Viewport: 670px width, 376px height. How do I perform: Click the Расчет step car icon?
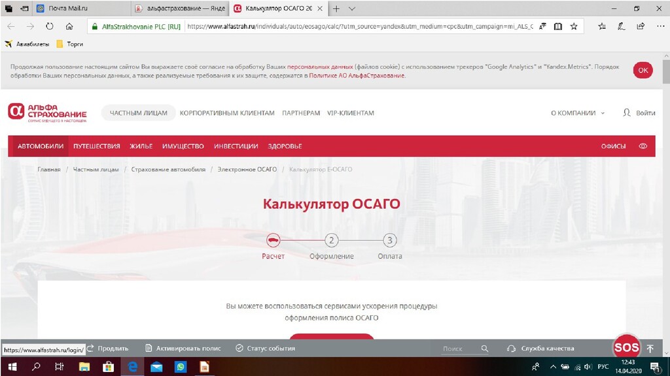(273, 240)
